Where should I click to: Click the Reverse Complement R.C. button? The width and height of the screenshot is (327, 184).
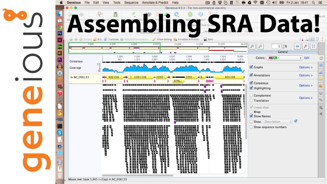(x=98, y=39)
